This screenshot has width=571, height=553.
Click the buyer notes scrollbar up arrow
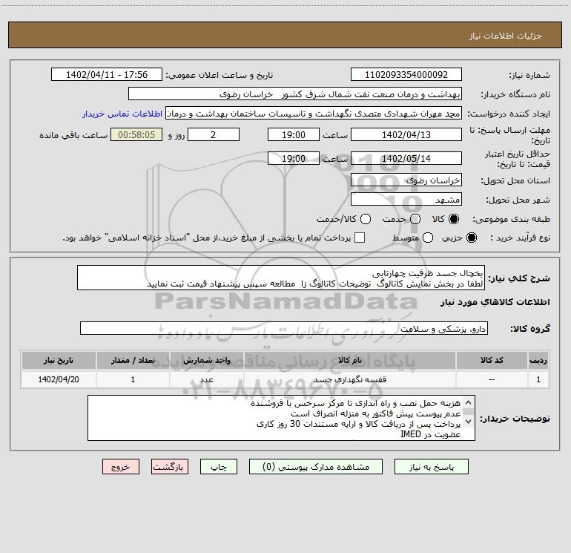coord(469,402)
